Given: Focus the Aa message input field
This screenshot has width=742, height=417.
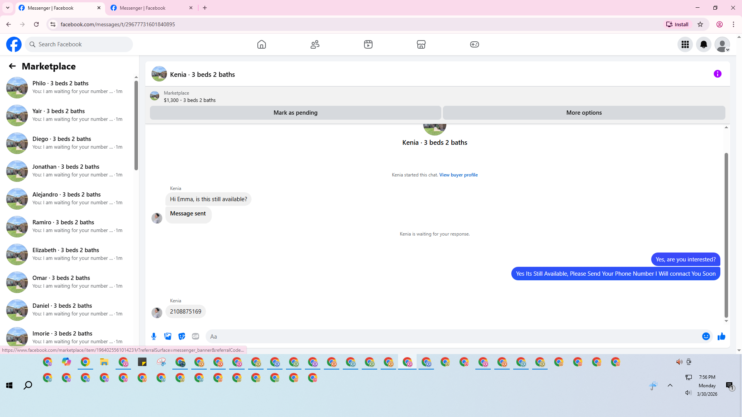Looking at the screenshot, I should [x=452, y=336].
